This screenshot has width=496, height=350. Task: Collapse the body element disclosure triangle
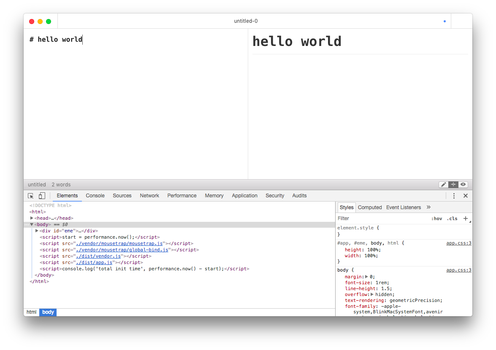[31, 224]
